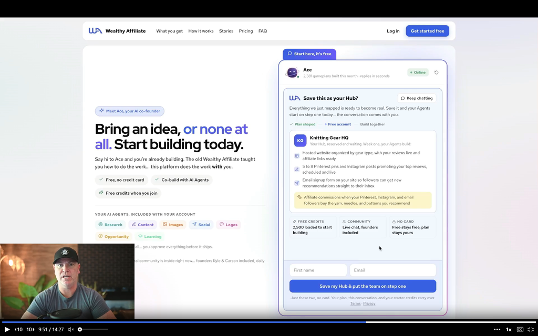Select the Research agent chip

tap(110, 225)
